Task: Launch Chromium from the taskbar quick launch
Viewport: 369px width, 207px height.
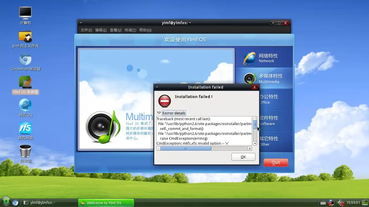Action: point(15,202)
